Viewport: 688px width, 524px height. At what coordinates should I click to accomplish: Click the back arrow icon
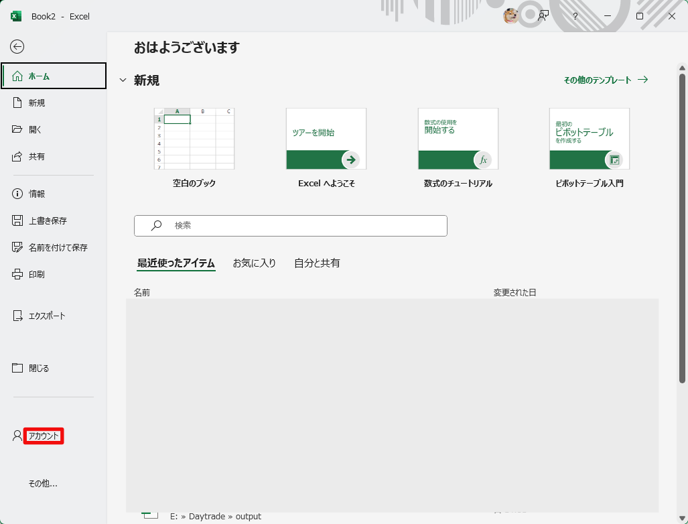point(17,46)
